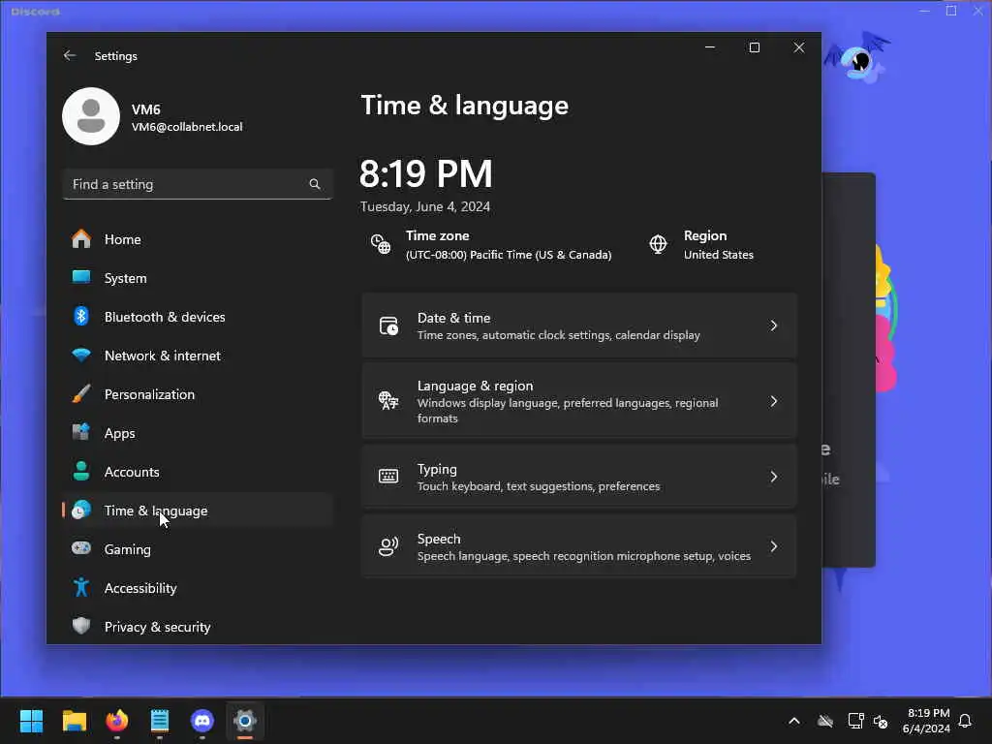Launch File Explorer from taskbar

coord(74,721)
